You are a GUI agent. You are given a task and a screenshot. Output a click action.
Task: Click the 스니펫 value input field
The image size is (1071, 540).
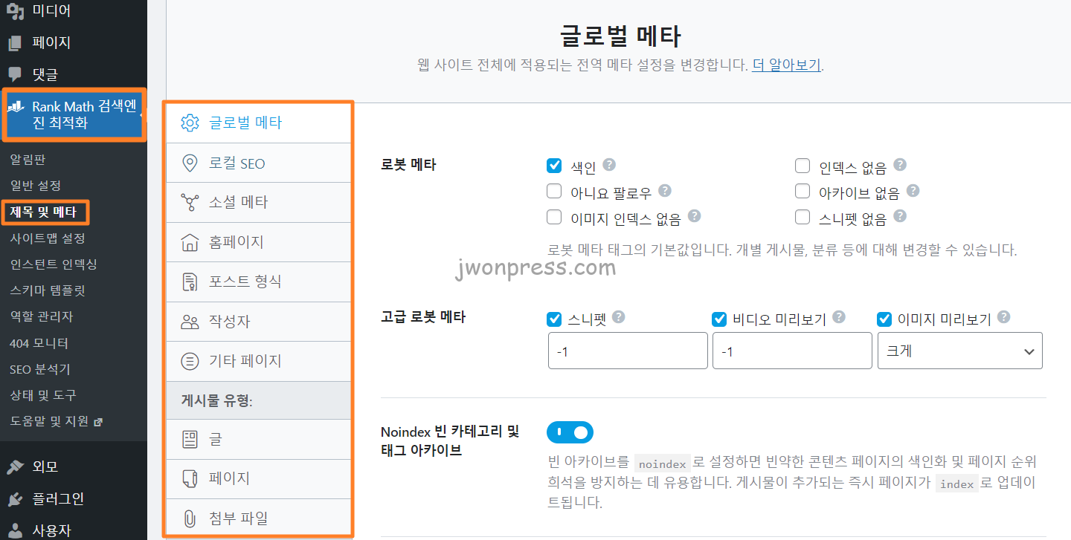click(627, 351)
